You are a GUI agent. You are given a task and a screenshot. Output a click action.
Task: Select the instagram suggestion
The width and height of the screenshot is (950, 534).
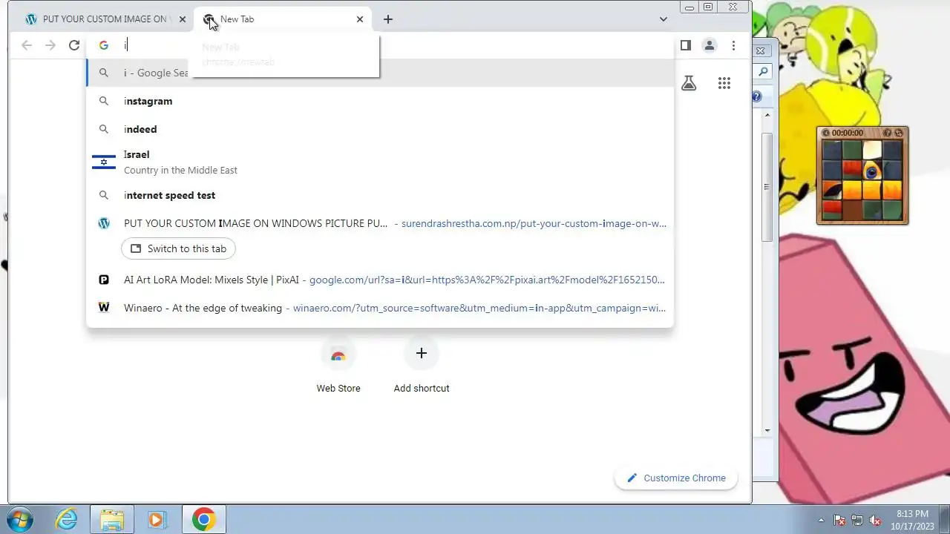coord(380,101)
